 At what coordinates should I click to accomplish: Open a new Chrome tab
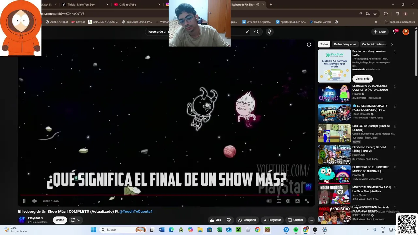(271, 5)
